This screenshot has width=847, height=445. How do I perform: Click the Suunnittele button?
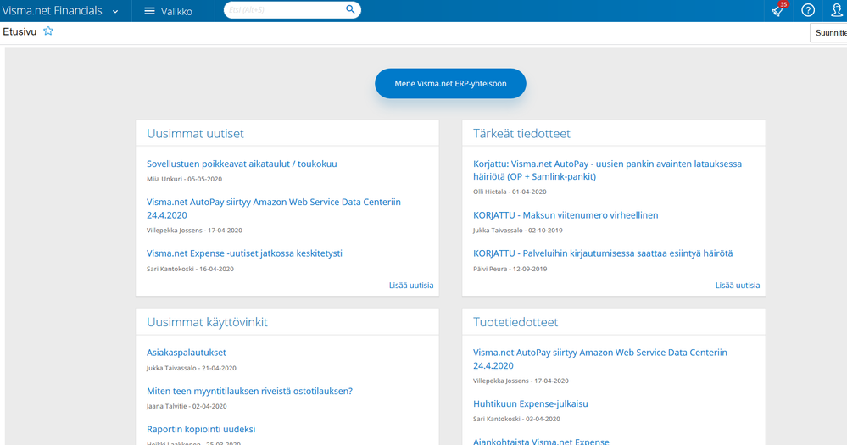tap(830, 33)
